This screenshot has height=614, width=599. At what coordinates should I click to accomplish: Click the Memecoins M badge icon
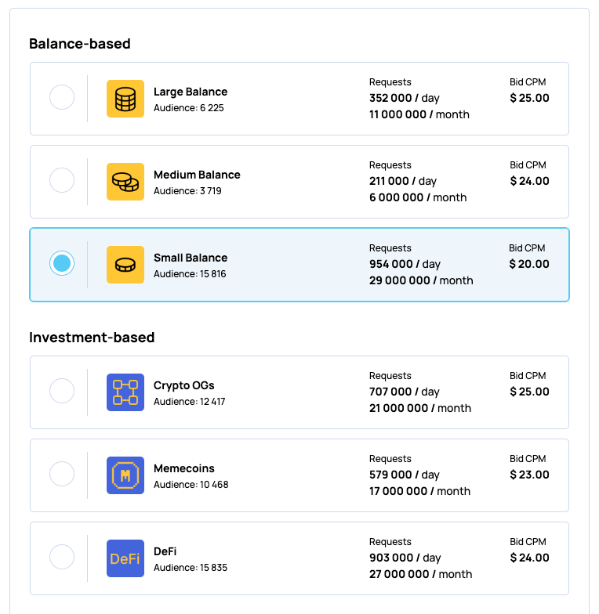125,475
